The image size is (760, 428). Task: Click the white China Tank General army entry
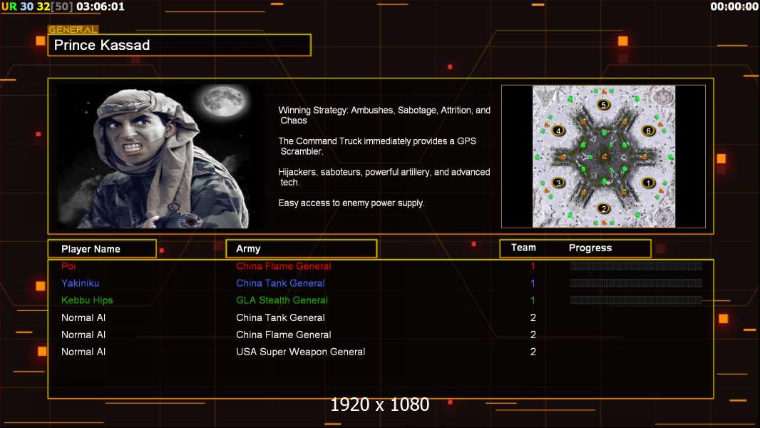point(281,317)
